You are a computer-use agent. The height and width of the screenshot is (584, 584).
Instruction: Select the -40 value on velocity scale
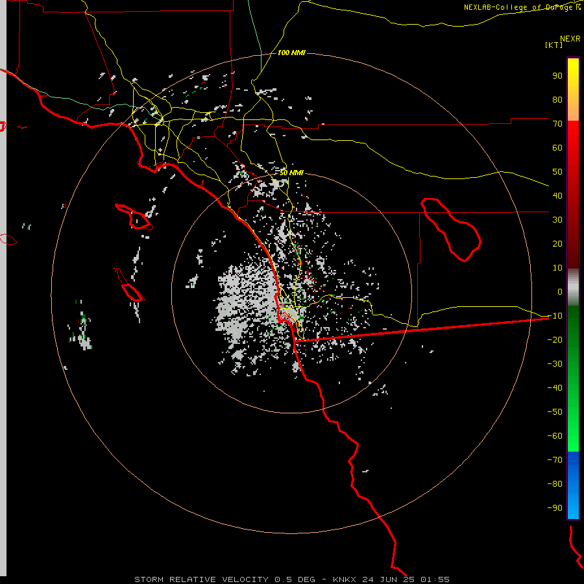pyautogui.click(x=555, y=388)
